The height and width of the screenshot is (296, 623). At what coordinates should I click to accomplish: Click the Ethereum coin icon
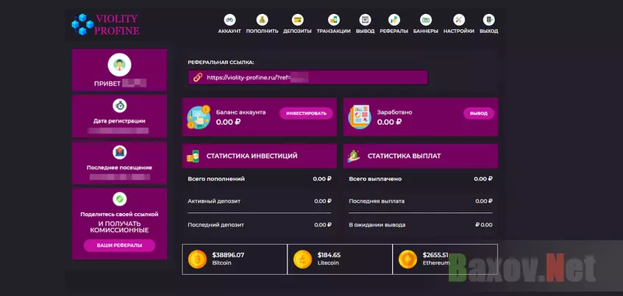[x=407, y=259]
